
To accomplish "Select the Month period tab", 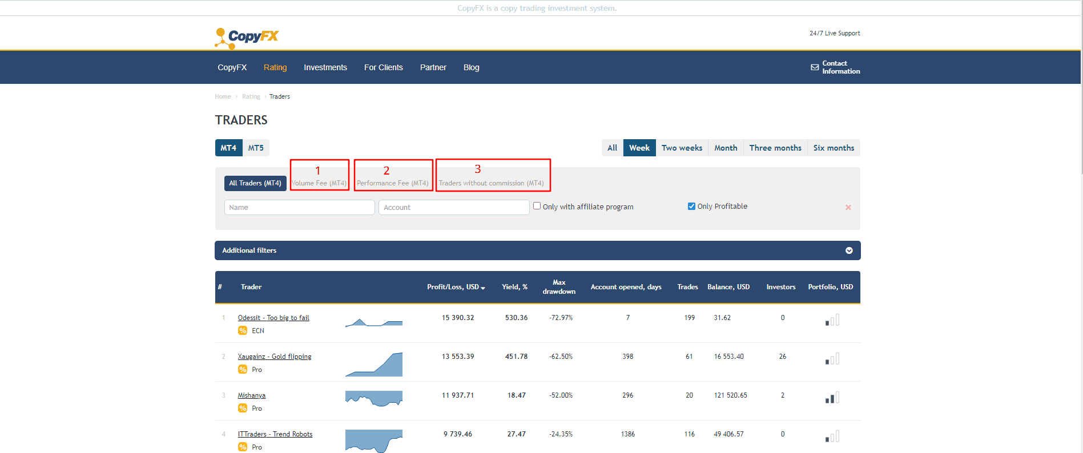I will tap(726, 148).
